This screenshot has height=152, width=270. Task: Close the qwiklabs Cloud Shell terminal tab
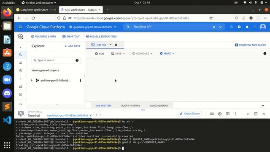pyautogui.click(x=90, y=115)
